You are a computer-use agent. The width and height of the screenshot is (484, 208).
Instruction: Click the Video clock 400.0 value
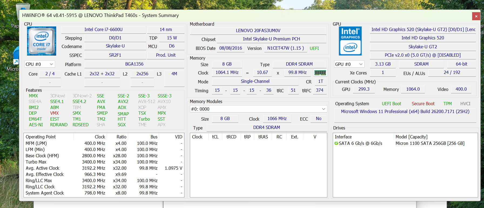tap(461, 89)
